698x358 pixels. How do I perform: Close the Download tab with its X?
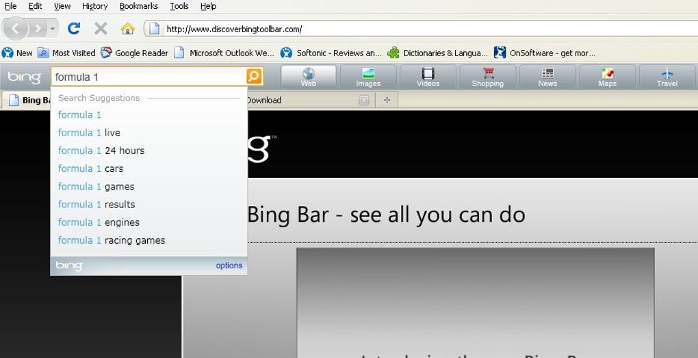pyautogui.click(x=363, y=100)
